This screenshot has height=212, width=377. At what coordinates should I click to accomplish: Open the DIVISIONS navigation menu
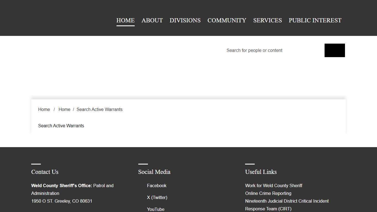click(x=185, y=20)
